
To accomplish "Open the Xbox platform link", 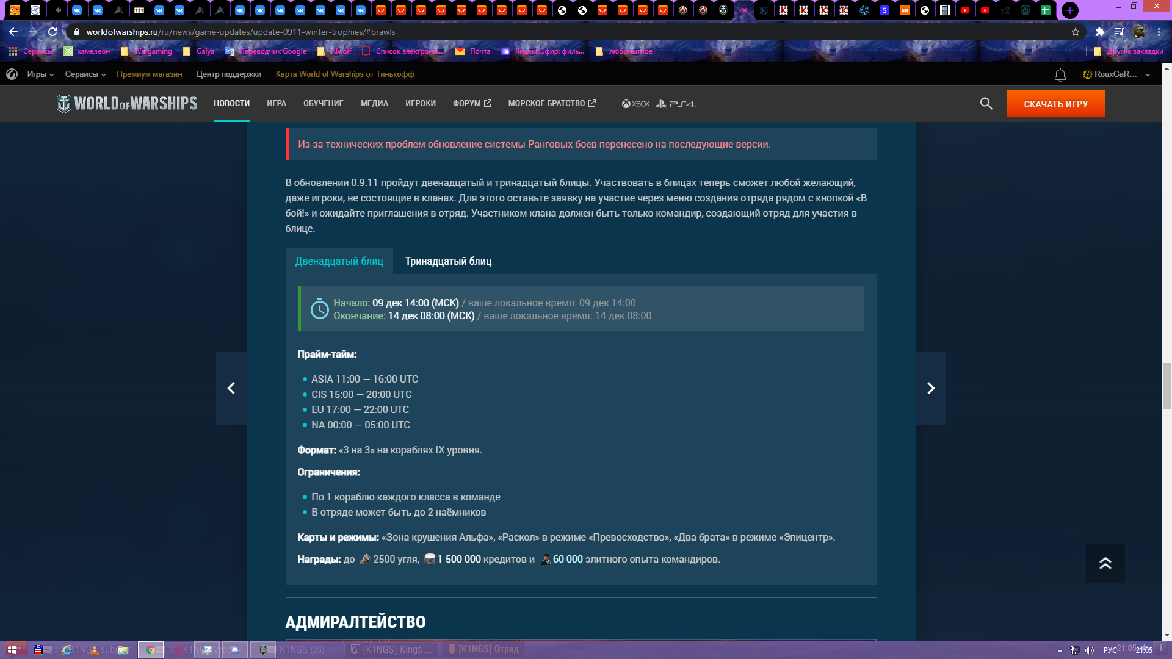I will (635, 104).
